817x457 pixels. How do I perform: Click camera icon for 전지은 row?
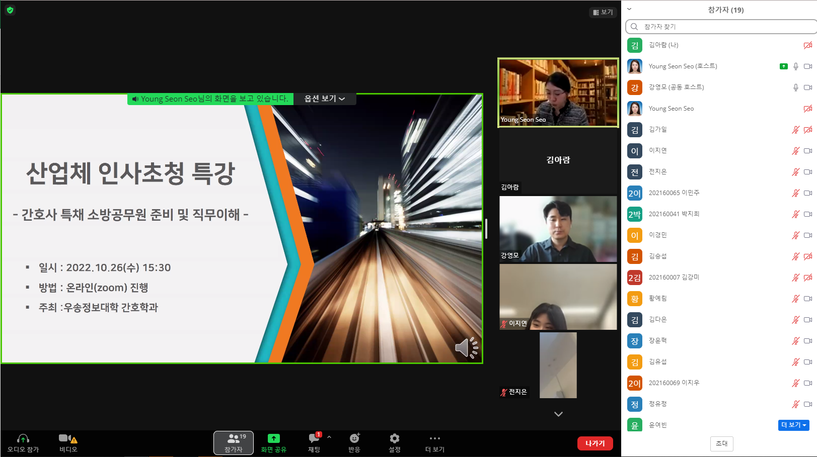tap(808, 172)
